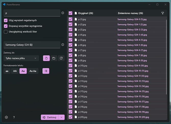The width and height of the screenshot is (171, 124).
Task: Click renamed 'Samsung-Galaxy-S24-15 (16).jpg'
Action: click(133, 96)
